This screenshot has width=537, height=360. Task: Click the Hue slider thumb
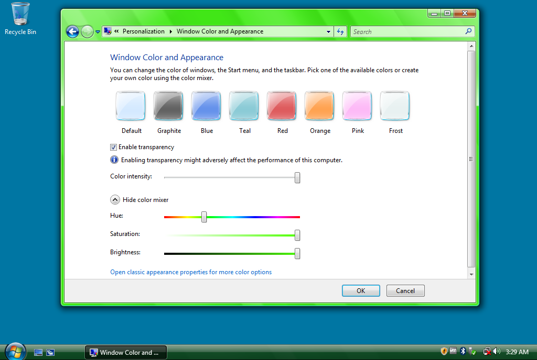point(204,217)
